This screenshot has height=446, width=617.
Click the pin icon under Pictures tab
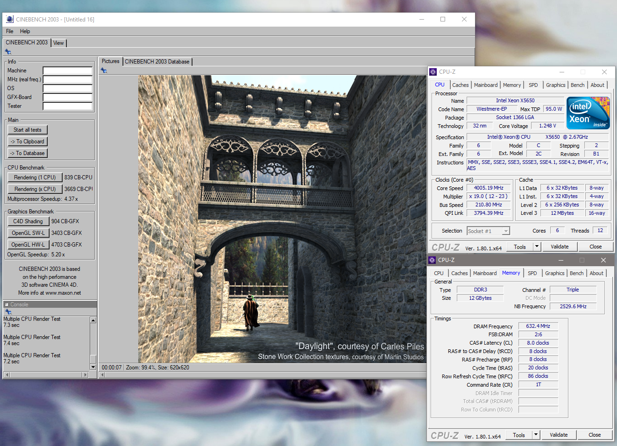pyautogui.click(x=104, y=70)
